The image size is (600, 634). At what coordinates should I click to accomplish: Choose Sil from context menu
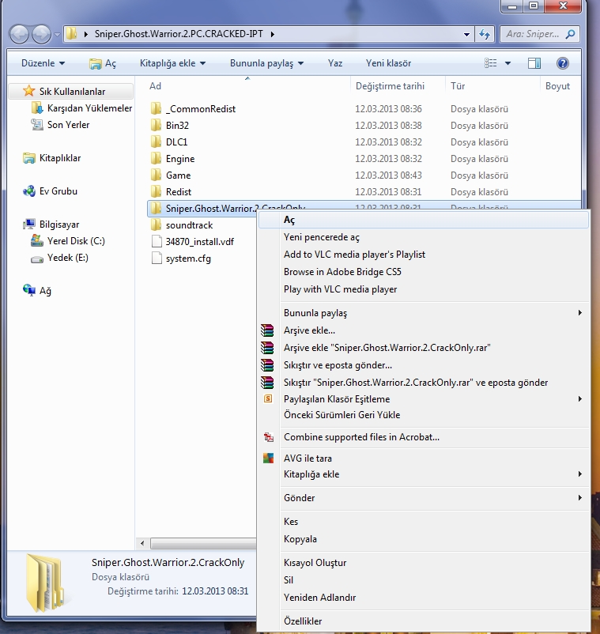coord(423,580)
